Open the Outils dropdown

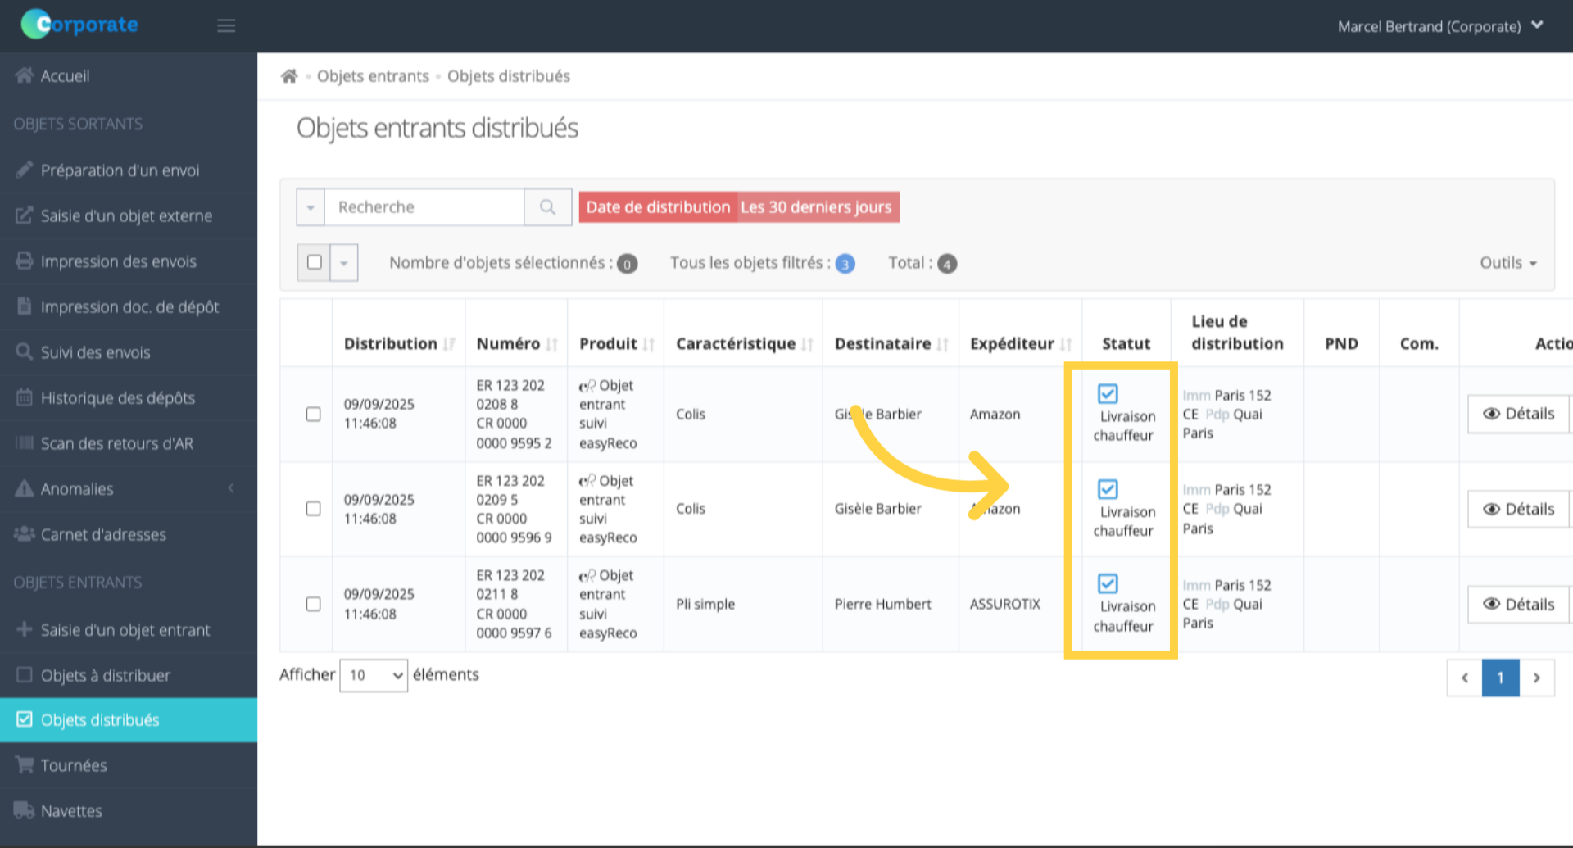(x=1507, y=263)
